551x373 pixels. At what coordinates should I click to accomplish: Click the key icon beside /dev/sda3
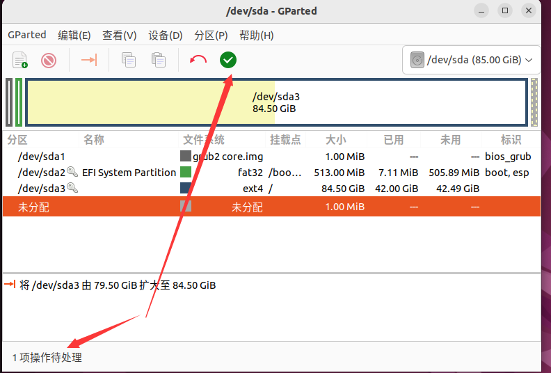click(x=72, y=188)
